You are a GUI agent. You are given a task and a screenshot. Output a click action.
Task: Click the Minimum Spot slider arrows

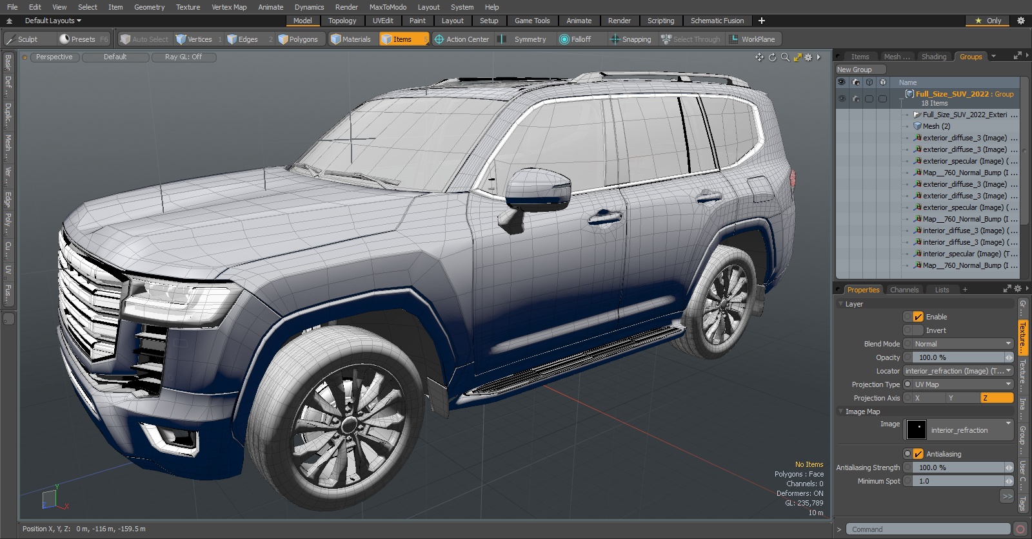(x=1009, y=481)
